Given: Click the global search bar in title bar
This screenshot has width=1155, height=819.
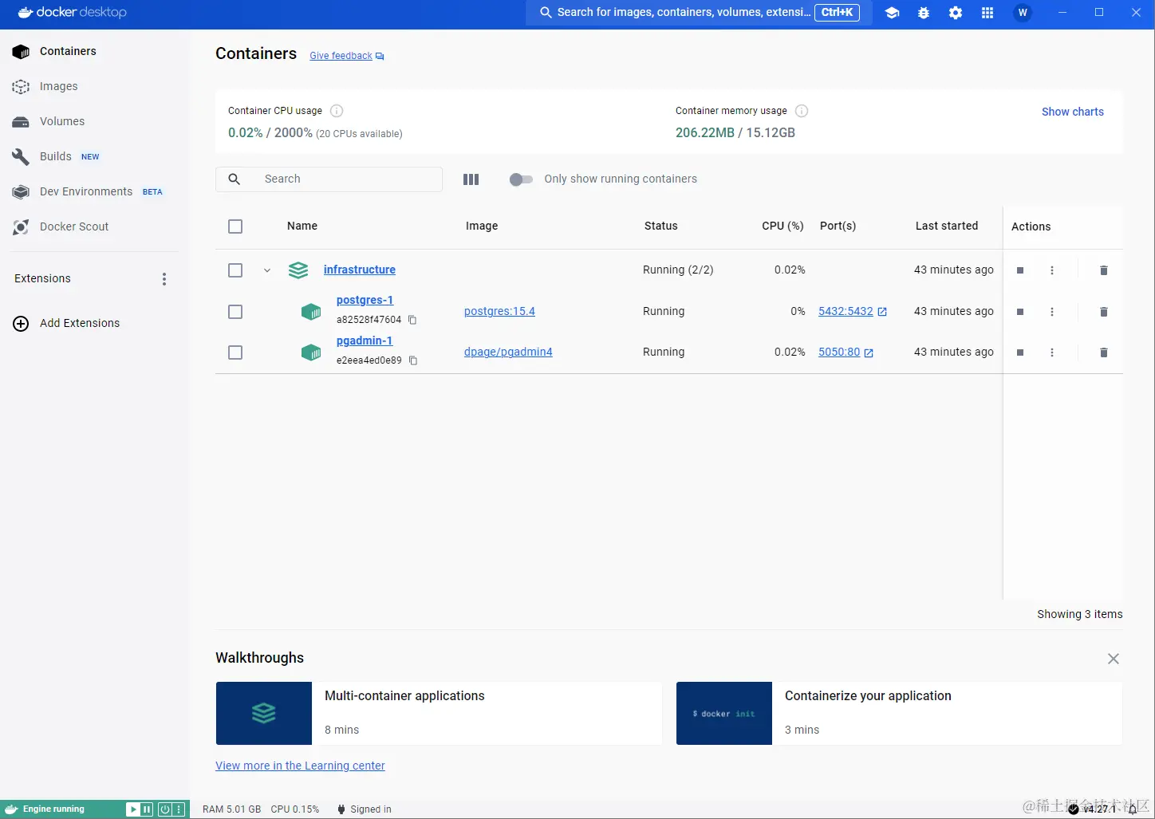Looking at the screenshot, I should click(699, 13).
